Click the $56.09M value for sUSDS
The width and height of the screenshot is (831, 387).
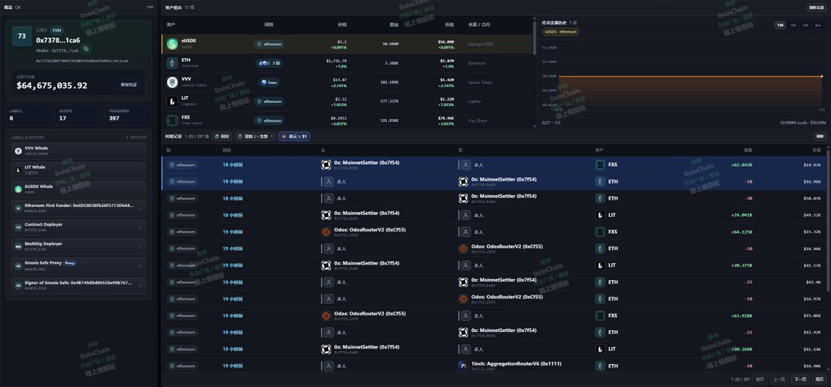pos(446,42)
